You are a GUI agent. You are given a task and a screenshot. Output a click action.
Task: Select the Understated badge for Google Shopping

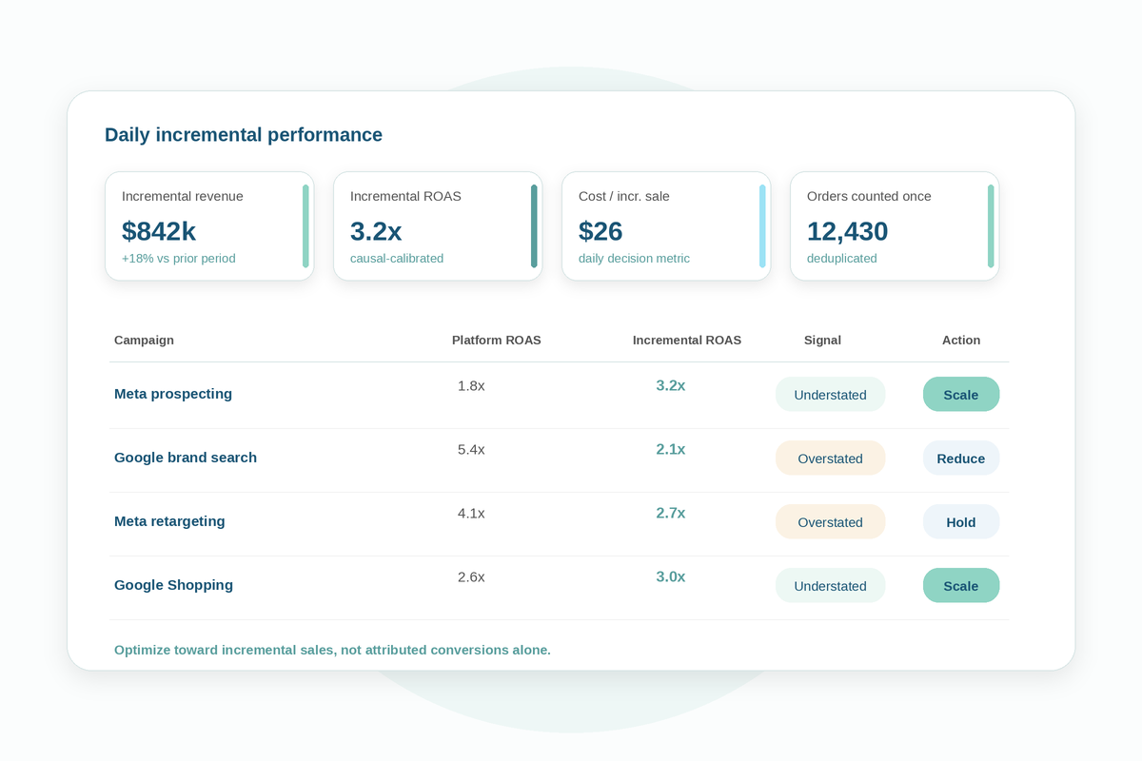pos(830,585)
